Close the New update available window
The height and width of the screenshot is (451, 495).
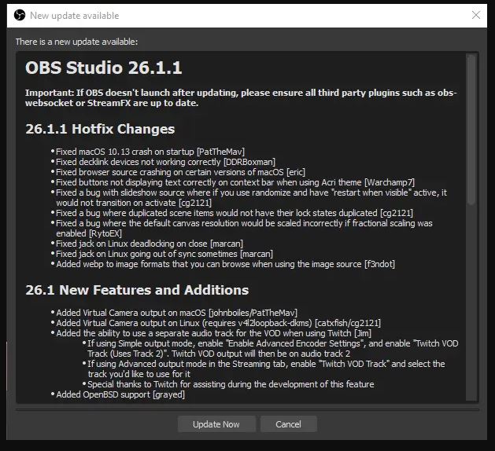pos(476,15)
